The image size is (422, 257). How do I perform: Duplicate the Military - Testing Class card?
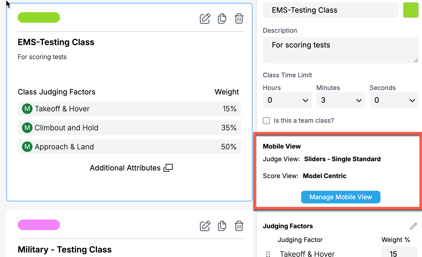[x=222, y=226]
